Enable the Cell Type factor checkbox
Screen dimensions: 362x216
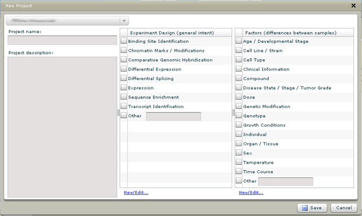tap(239, 60)
